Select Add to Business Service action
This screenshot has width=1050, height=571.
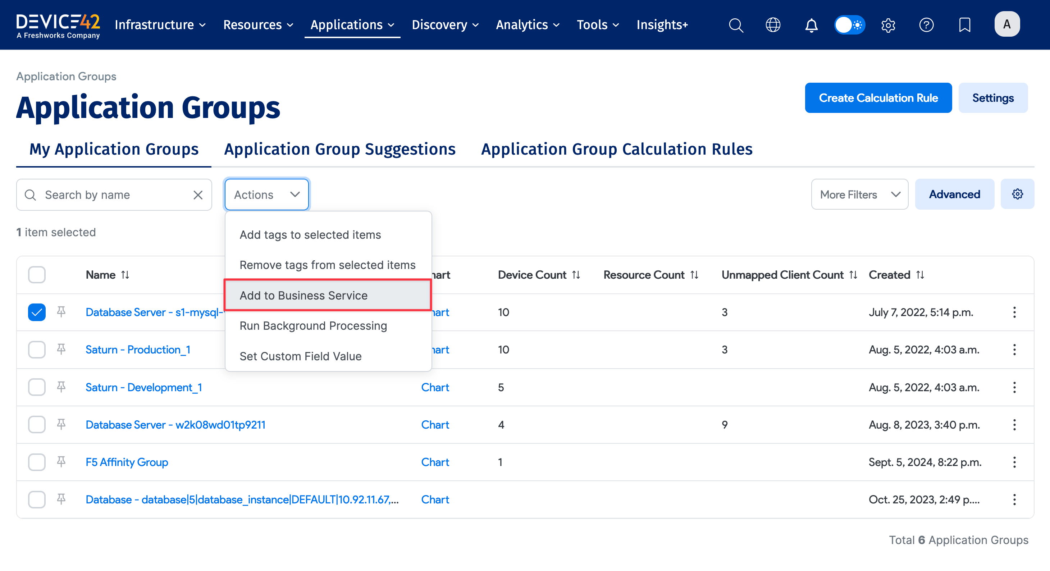pos(303,296)
